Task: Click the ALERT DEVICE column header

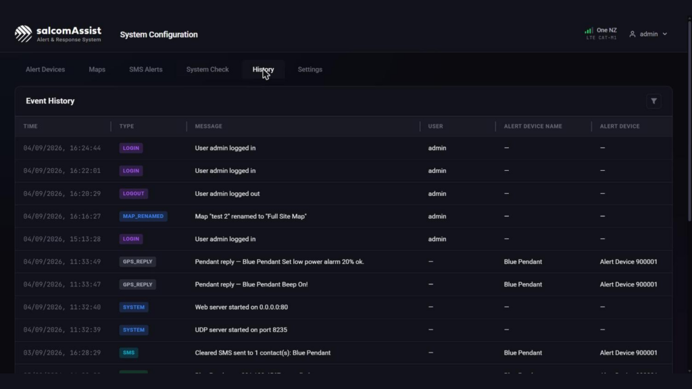Action: (620, 126)
